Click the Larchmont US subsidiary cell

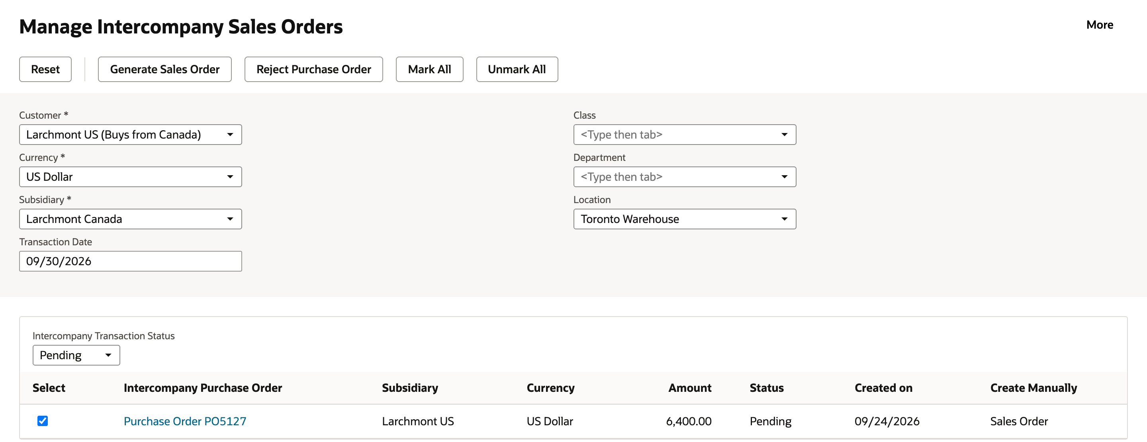point(418,421)
